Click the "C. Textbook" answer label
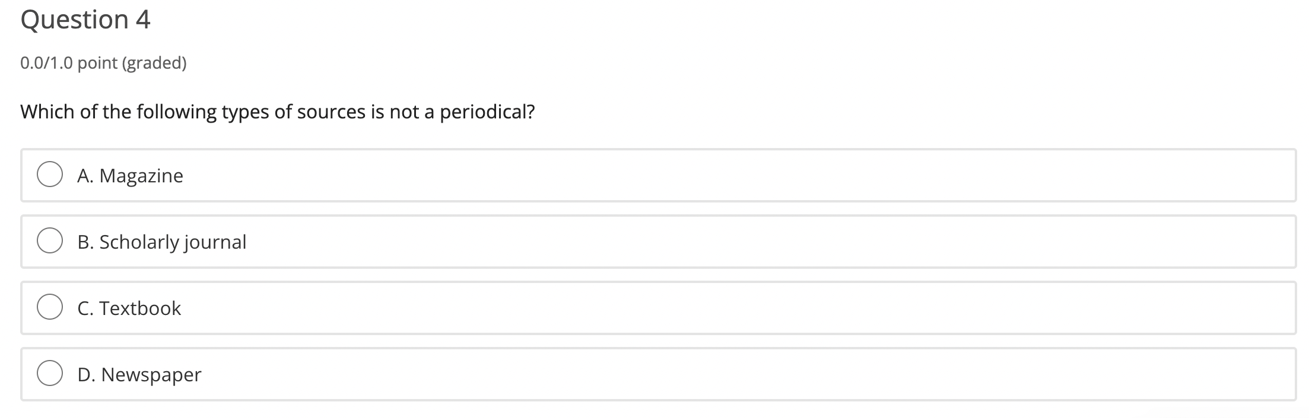Viewport: 1309px width, 418px height. [x=129, y=308]
